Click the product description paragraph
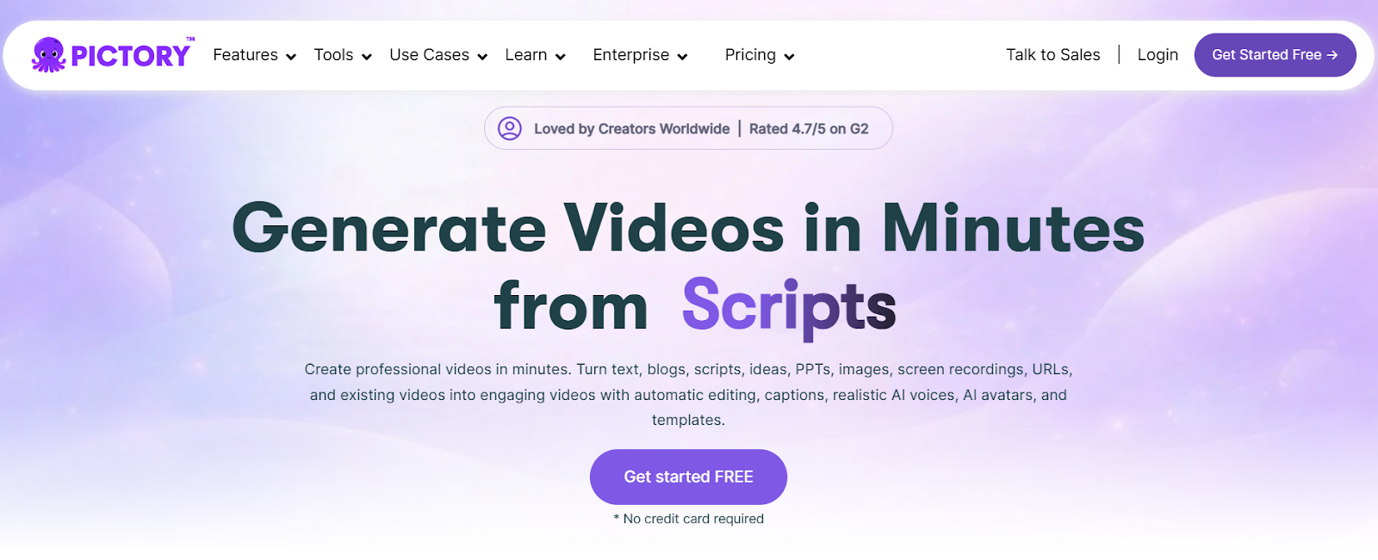Viewport: 1378px width, 560px height. tap(688, 395)
